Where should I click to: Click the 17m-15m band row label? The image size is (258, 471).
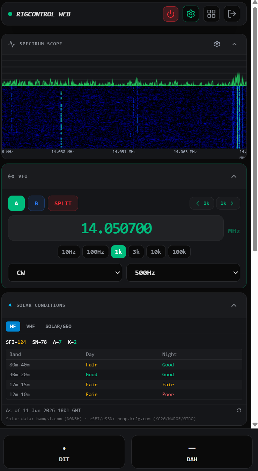[20, 385]
